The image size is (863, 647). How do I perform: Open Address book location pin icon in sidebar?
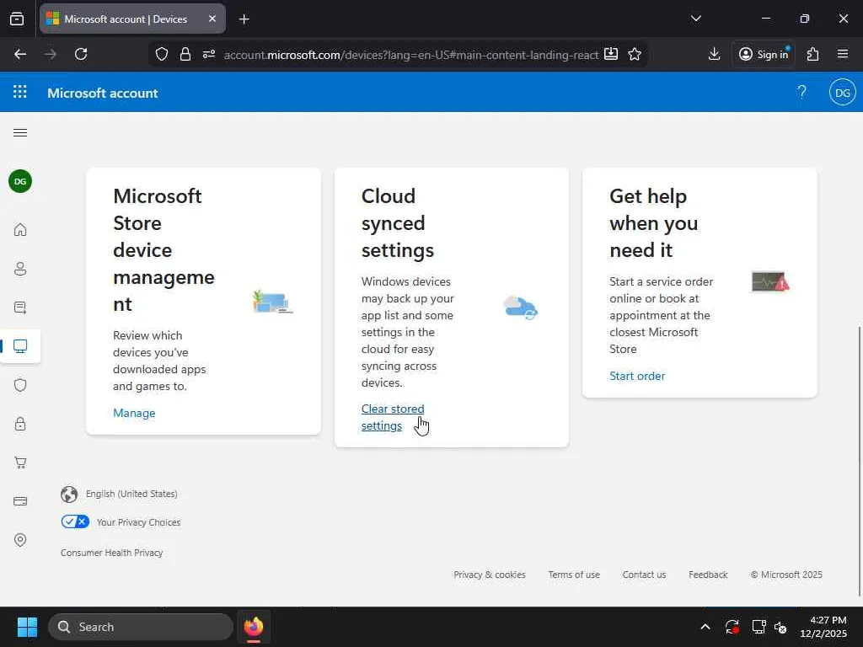point(20,540)
